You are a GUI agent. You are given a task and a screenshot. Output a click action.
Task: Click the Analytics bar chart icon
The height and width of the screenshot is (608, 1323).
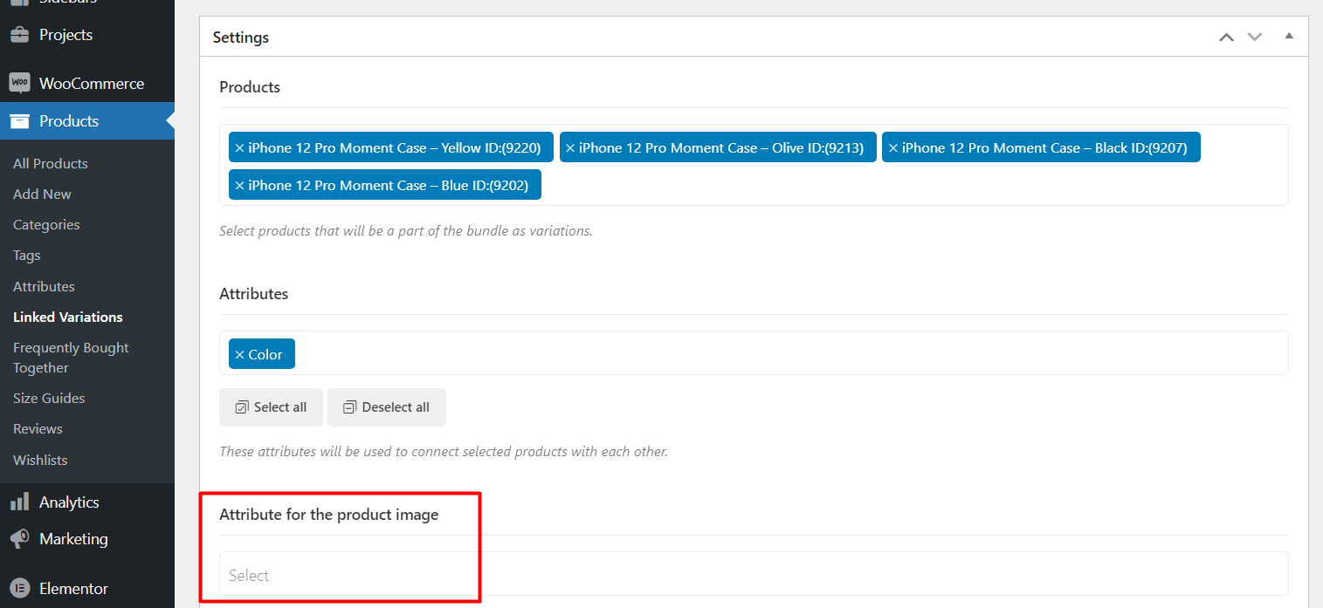[19, 502]
